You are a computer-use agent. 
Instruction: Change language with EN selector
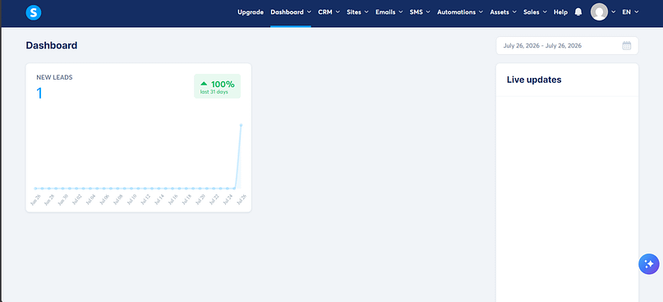[630, 12]
